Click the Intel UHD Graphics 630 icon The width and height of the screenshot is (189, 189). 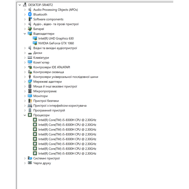[35, 38]
